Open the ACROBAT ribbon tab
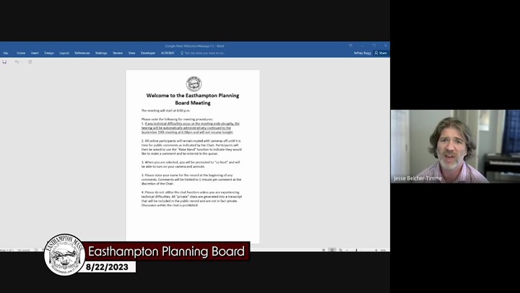The image size is (520, 293). pyautogui.click(x=168, y=53)
